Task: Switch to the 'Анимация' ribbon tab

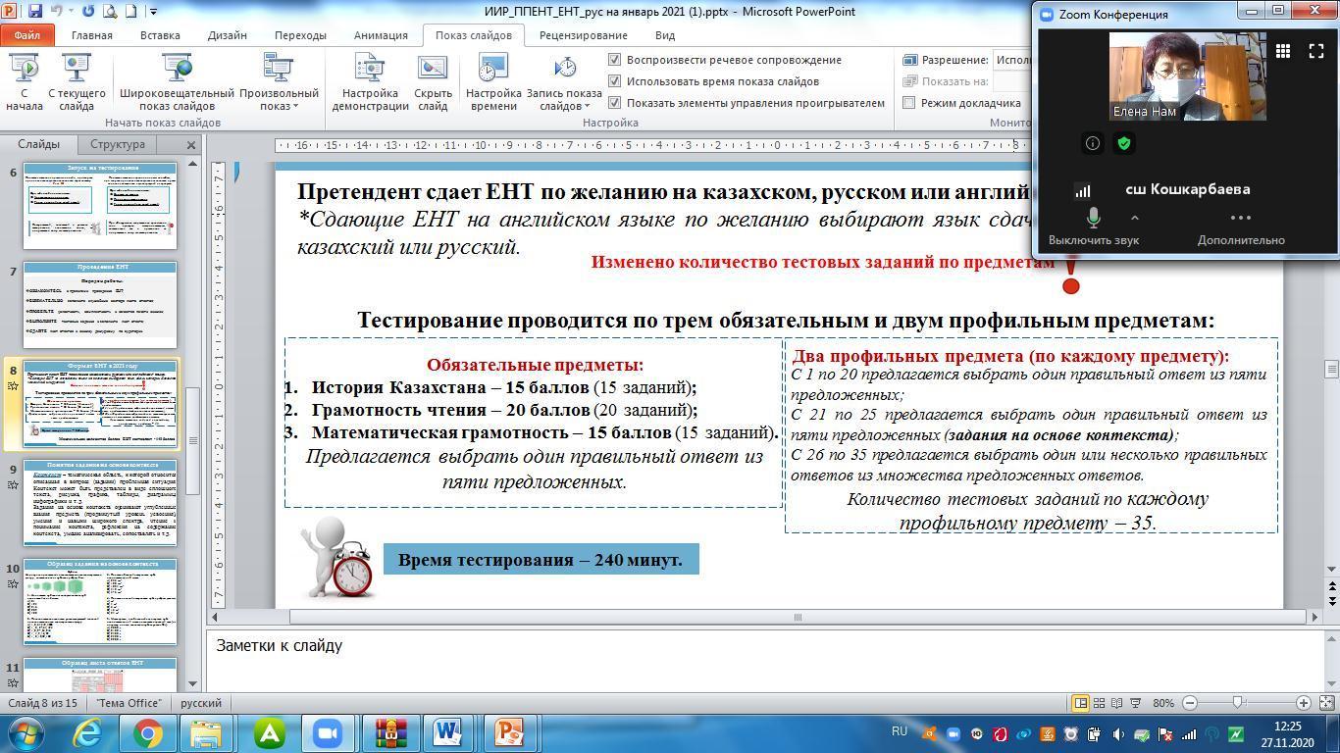Action: [380, 35]
